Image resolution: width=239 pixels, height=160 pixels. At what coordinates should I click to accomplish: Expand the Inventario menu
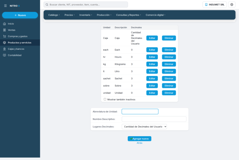[86, 15]
